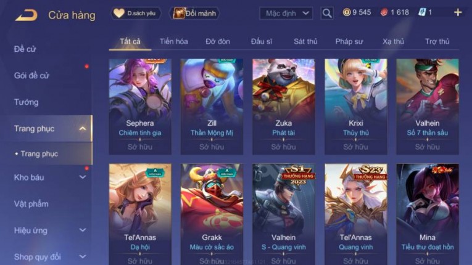Open Gói đề cử in sidebar
This screenshot has width=472, height=265.
tap(31, 76)
